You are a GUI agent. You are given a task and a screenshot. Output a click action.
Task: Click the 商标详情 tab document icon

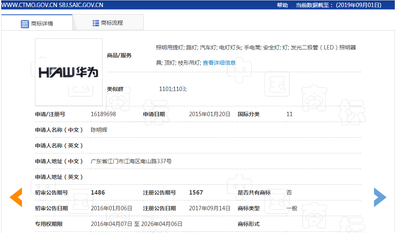click(25, 24)
